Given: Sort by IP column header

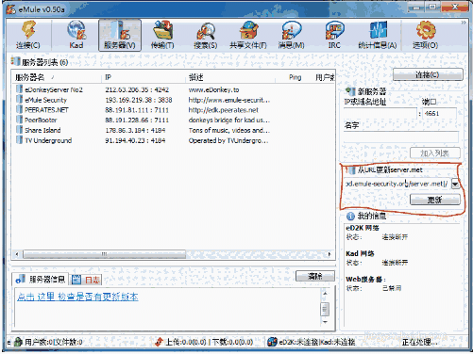Looking at the screenshot, I should click(144, 77).
